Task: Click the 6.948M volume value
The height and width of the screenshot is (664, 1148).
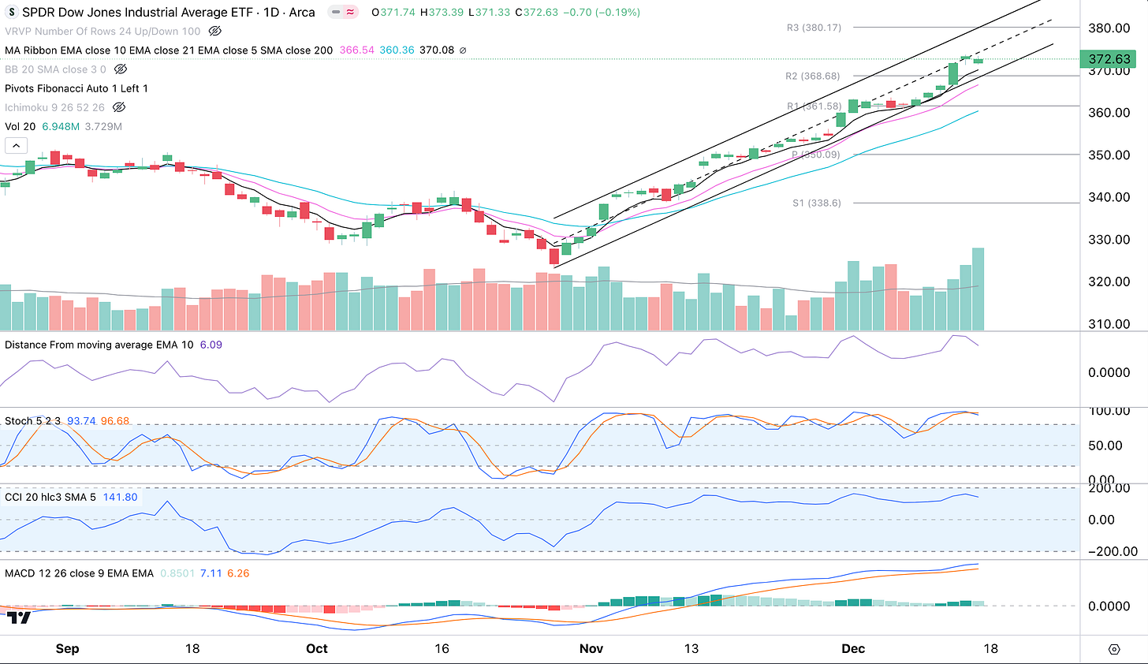Action: 61,126
